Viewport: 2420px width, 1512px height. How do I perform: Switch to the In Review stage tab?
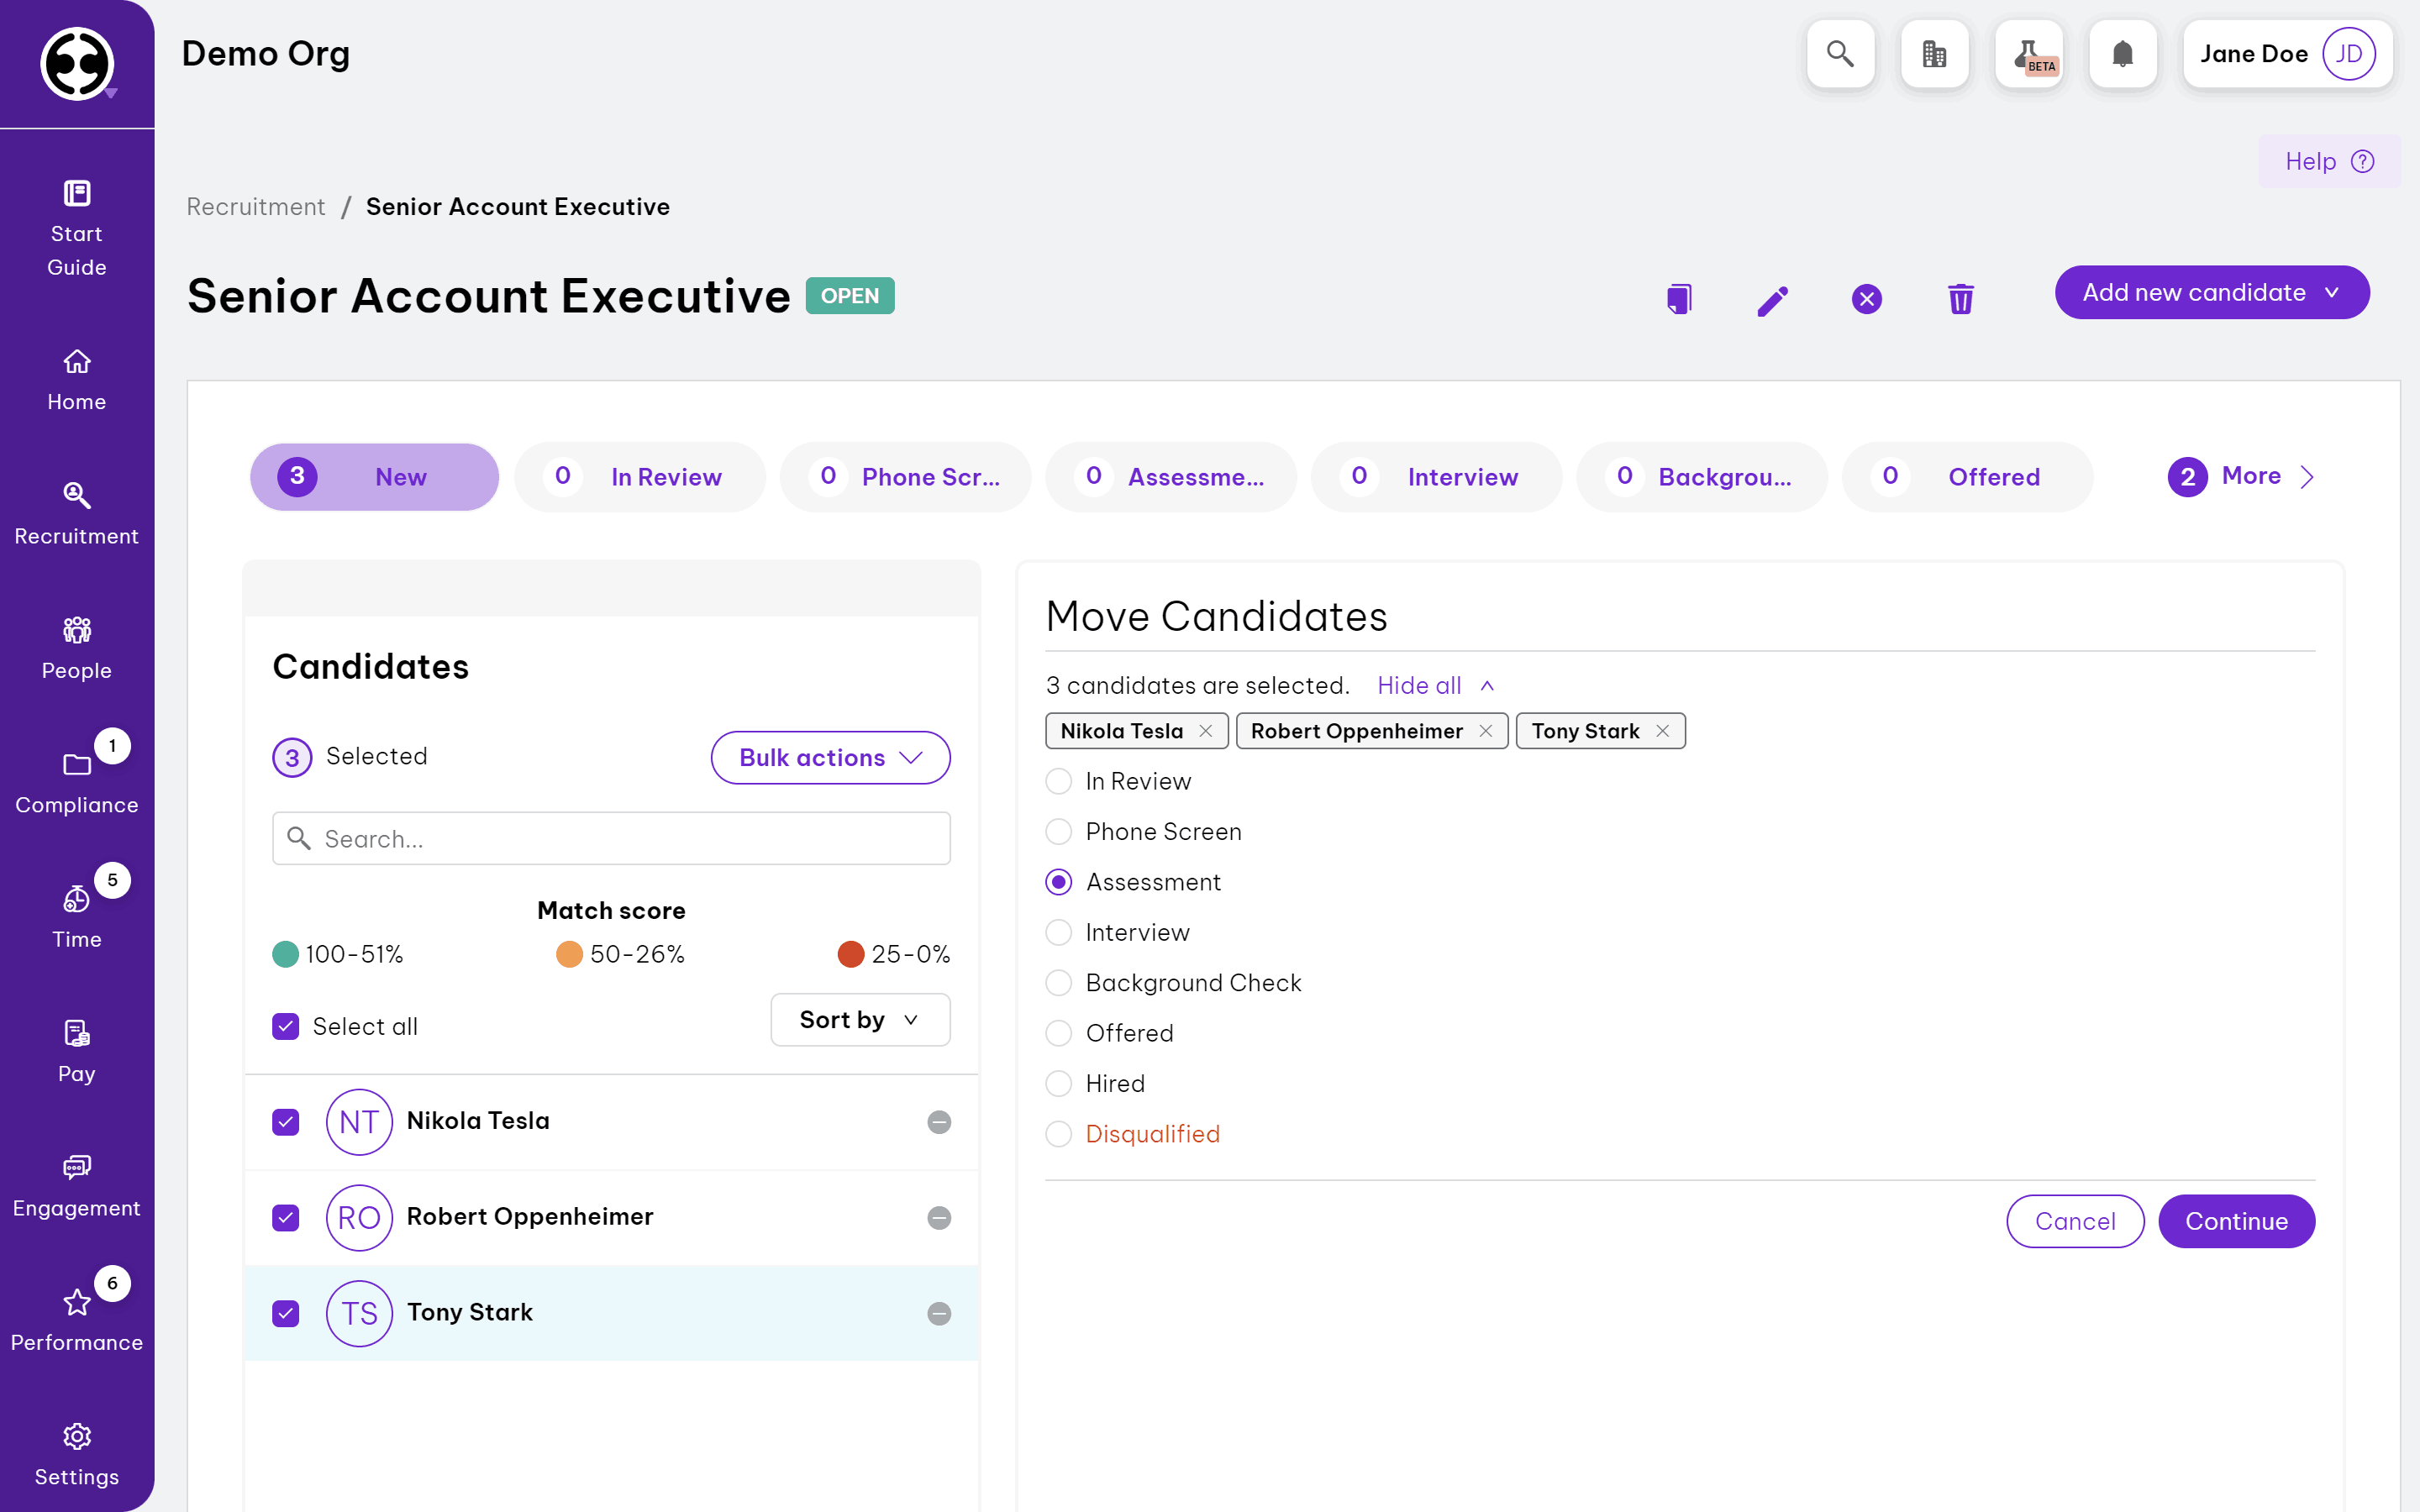640,477
